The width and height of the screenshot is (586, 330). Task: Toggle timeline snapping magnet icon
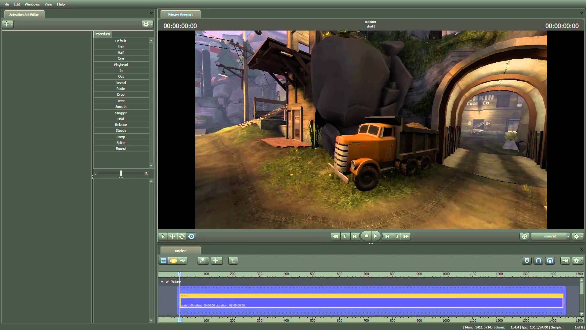click(x=538, y=261)
